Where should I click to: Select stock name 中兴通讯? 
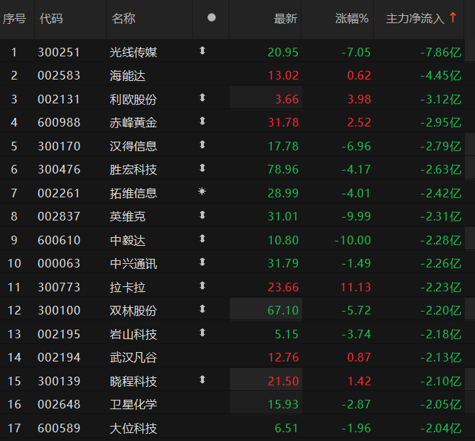tap(133, 263)
